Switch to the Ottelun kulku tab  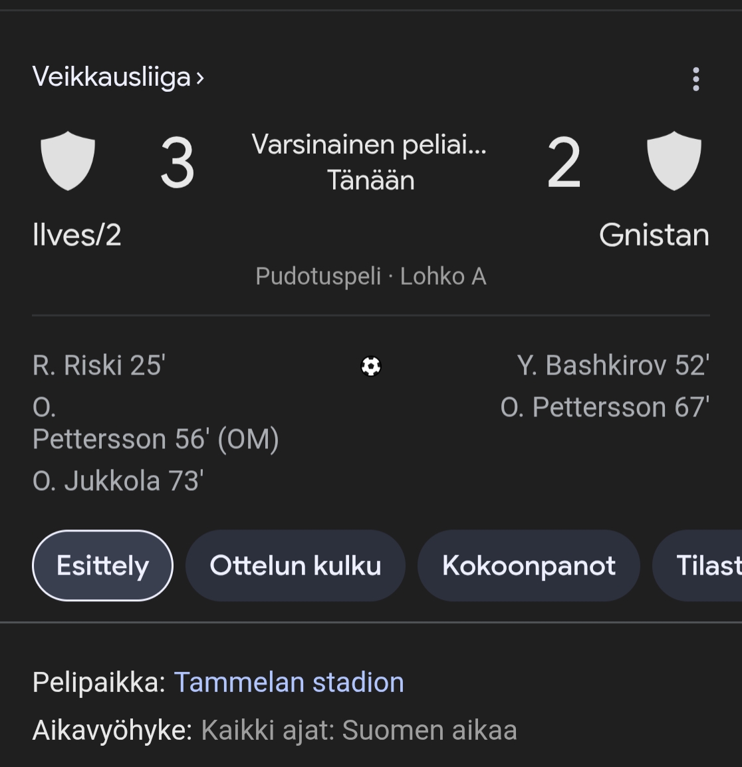295,565
